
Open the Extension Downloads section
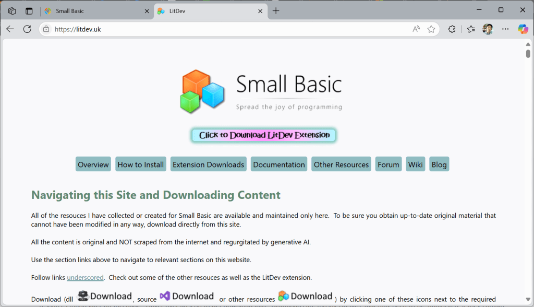click(x=208, y=164)
